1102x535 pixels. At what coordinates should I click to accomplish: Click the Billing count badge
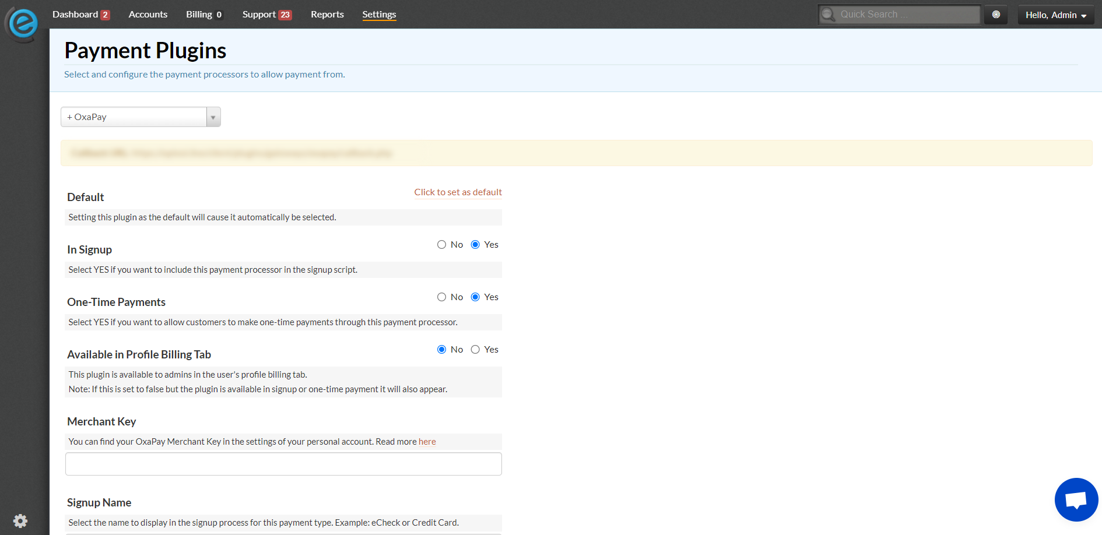point(219,15)
